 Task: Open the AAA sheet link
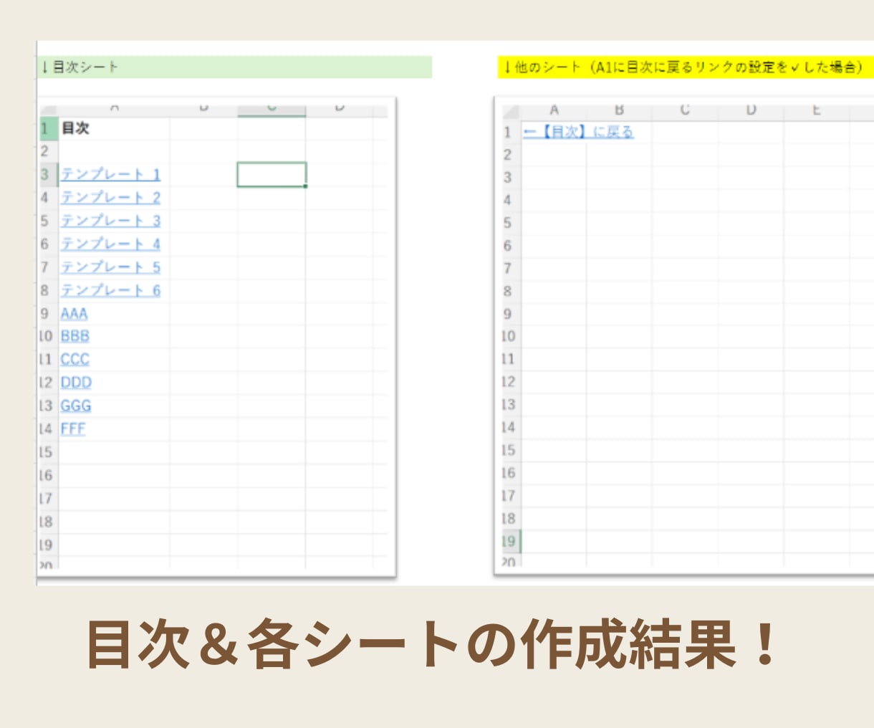(x=74, y=314)
